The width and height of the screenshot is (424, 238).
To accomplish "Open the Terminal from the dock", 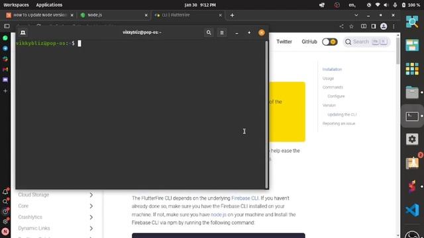I will (412, 116).
